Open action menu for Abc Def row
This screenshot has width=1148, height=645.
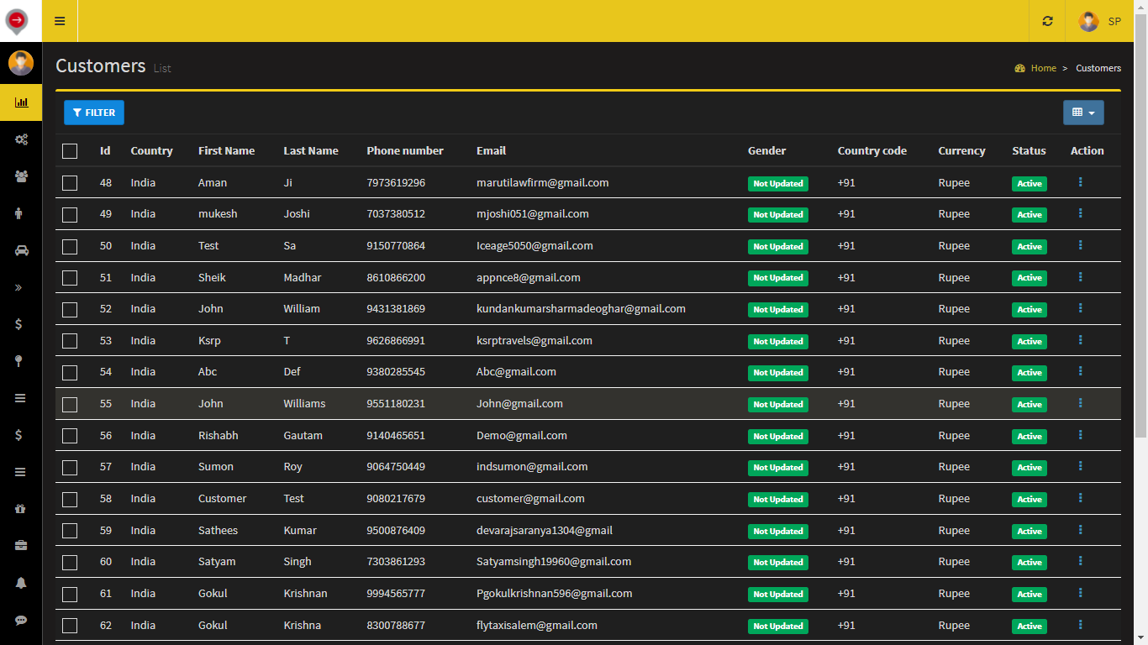click(1080, 371)
